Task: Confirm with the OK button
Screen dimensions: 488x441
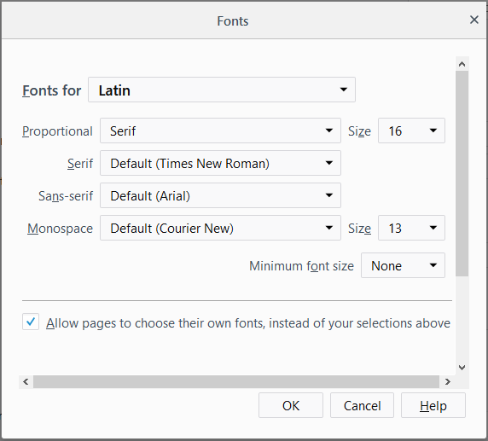Action: tap(291, 405)
